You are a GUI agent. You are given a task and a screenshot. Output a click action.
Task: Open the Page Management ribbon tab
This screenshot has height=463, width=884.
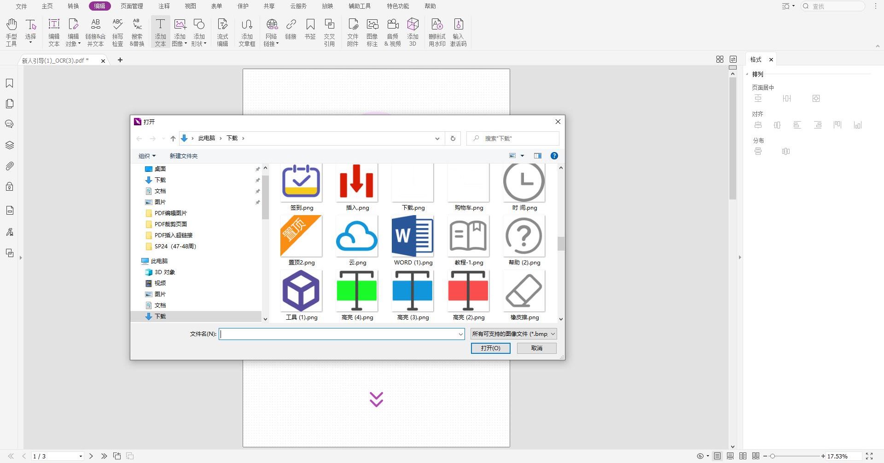tap(132, 6)
